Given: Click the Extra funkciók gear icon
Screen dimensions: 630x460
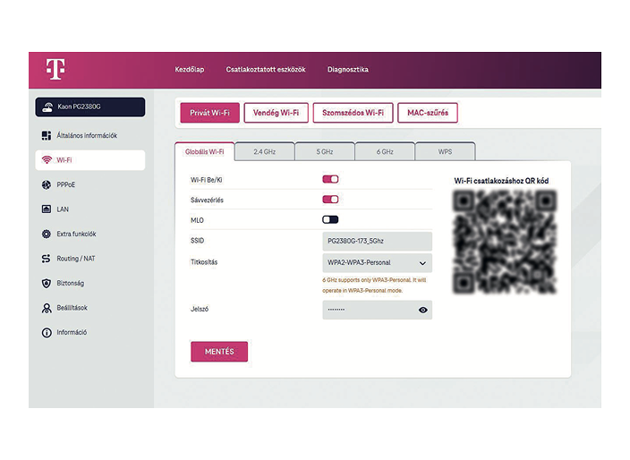Looking at the screenshot, I should pyautogui.click(x=47, y=234).
